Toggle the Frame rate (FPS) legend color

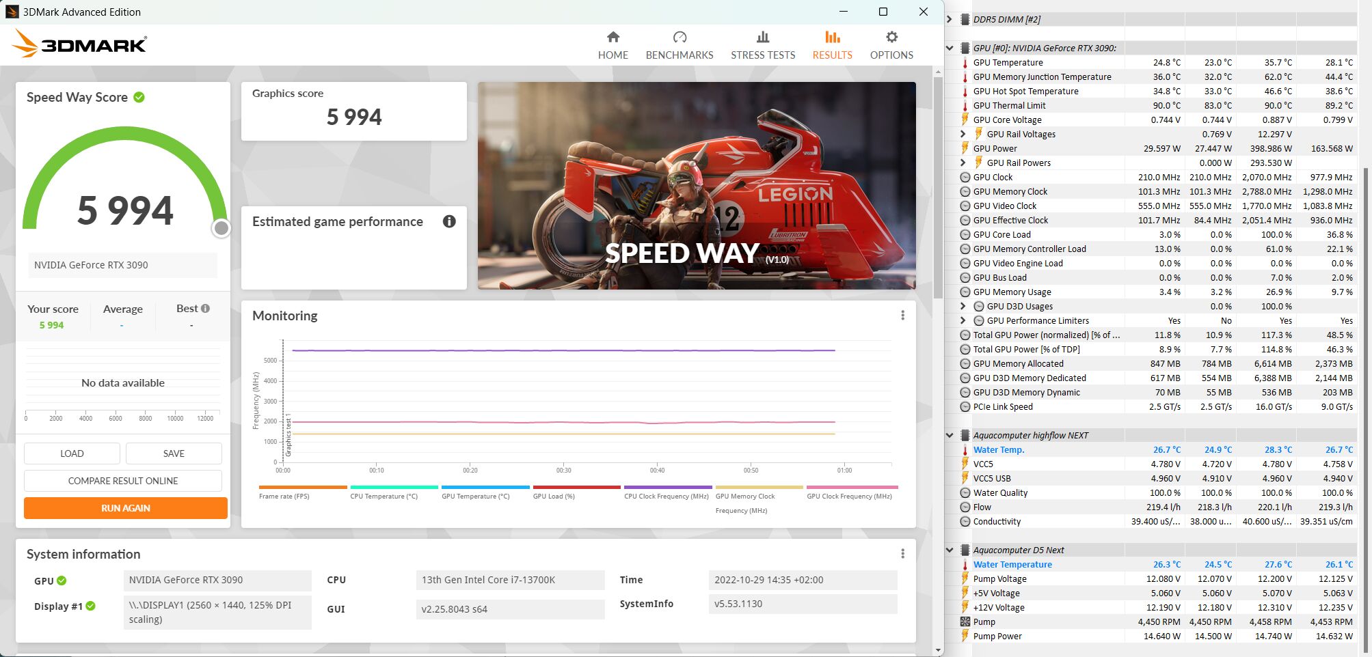[303, 487]
